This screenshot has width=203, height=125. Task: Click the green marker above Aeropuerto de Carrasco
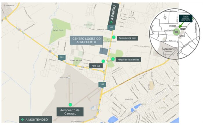(70, 105)
